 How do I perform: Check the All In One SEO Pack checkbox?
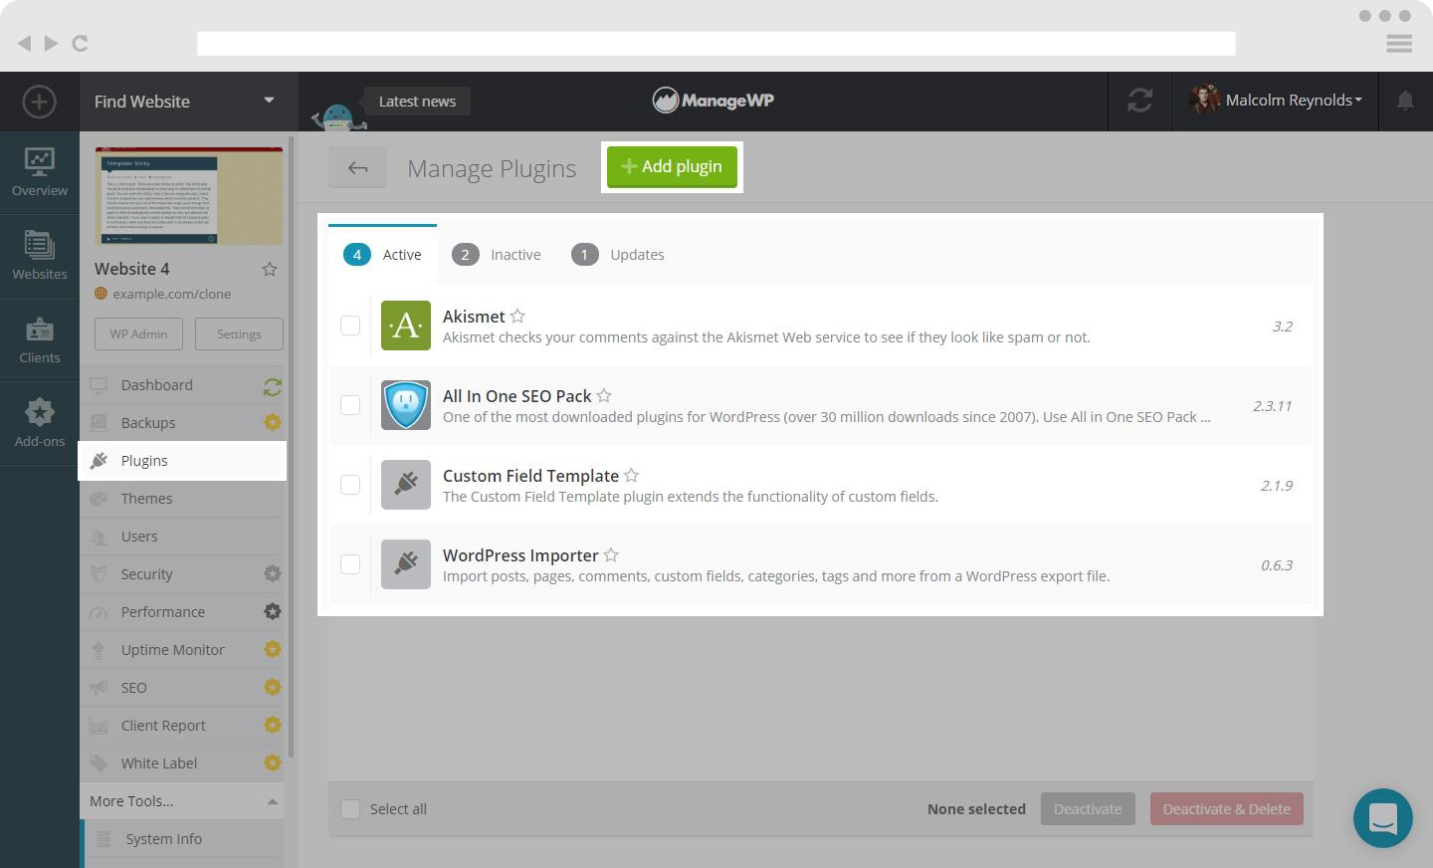[x=350, y=405]
